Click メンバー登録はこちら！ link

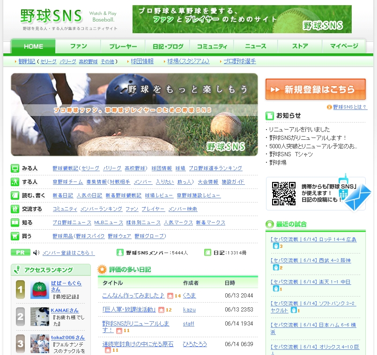68,253
